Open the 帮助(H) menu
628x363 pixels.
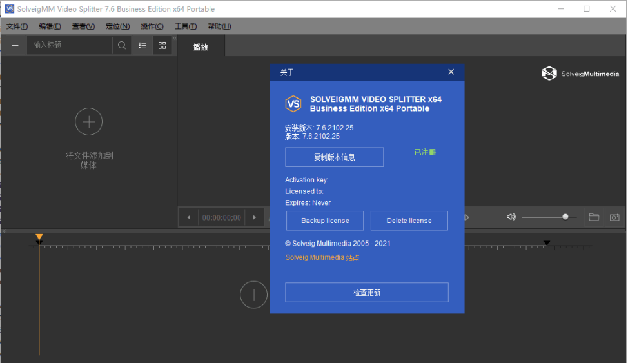219,26
